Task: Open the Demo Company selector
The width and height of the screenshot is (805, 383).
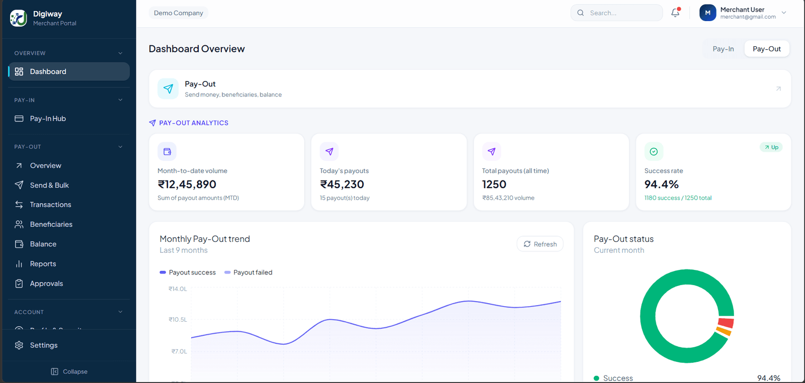Action: [x=179, y=13]
